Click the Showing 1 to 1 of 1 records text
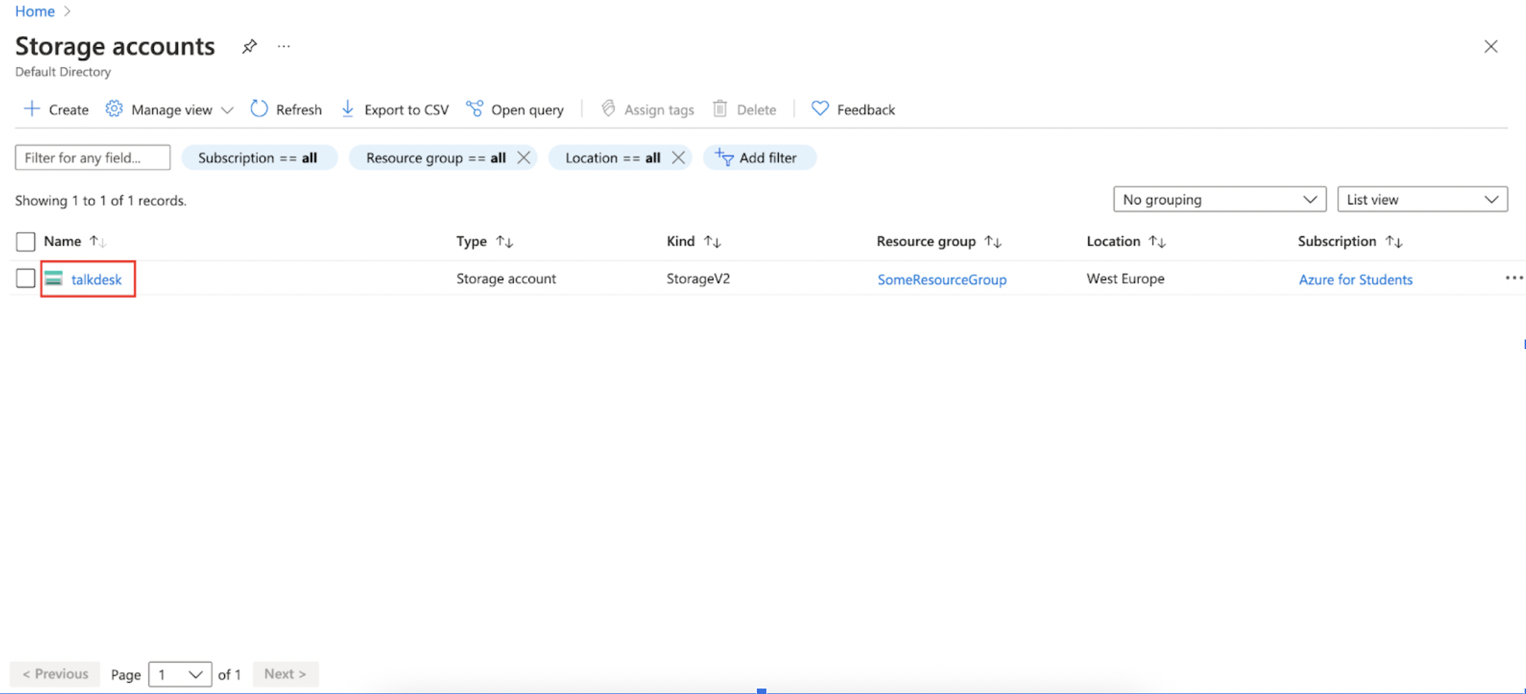 click(x=101, y=201)
